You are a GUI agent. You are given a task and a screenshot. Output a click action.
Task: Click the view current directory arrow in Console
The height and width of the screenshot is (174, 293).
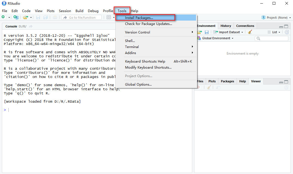point(31,26)
